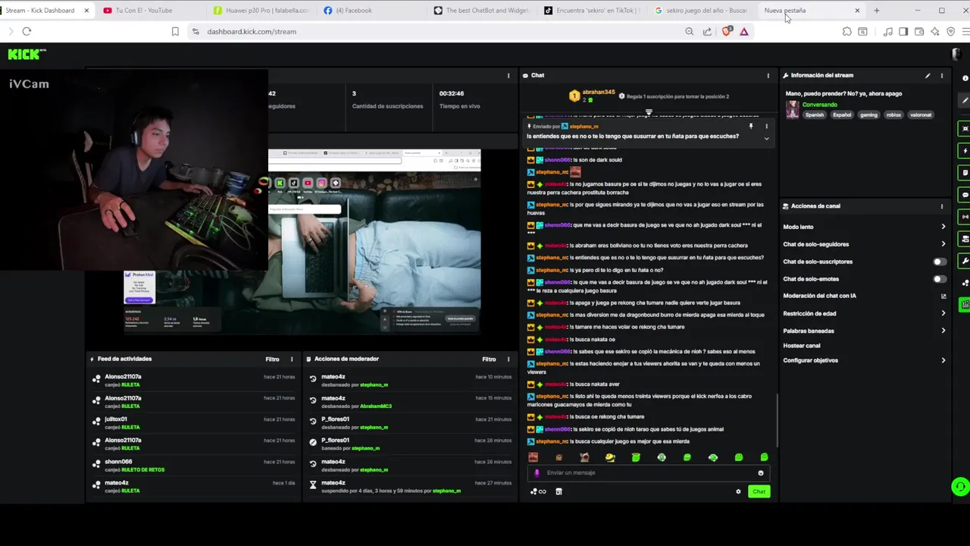Click the channel points infinity icon below chat
The image size is (970, 546).
pos(538,491)
